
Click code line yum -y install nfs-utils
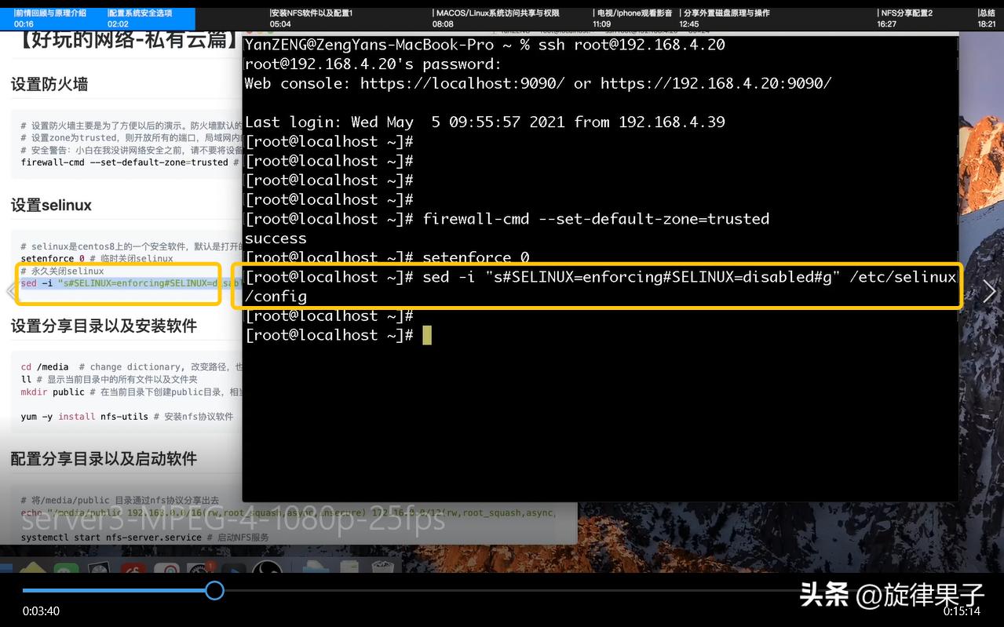[x=127, y=417]
